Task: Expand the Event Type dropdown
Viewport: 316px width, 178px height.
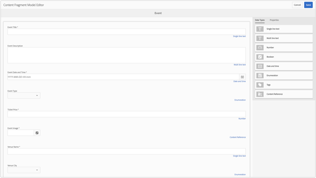Action: 24,96
